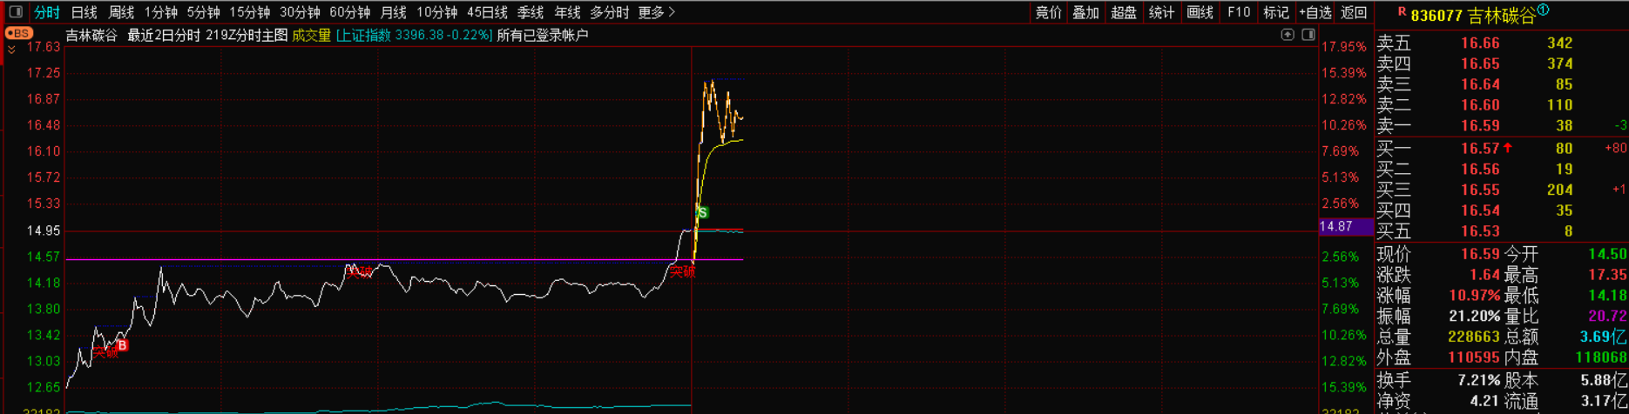
Task: Open the F10 company info button
Action: coord(1238,12)
